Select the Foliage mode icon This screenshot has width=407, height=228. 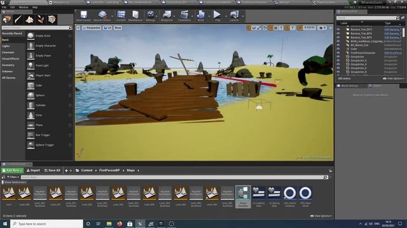click(x=41, y=20)
